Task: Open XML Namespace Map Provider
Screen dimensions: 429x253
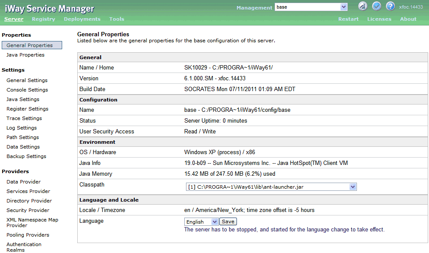Action: pos(32,223)
